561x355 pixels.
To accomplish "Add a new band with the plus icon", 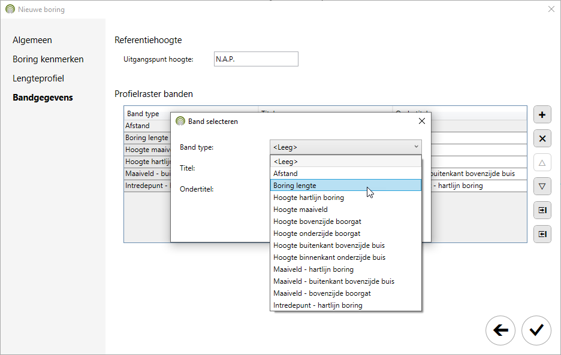I will point(542,115).
